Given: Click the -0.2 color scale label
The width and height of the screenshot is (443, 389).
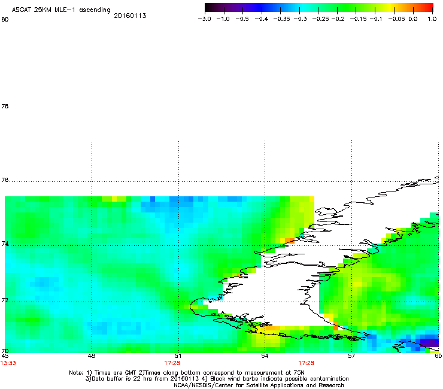Looking at the screenshot, I should click(x=338, y=19).
